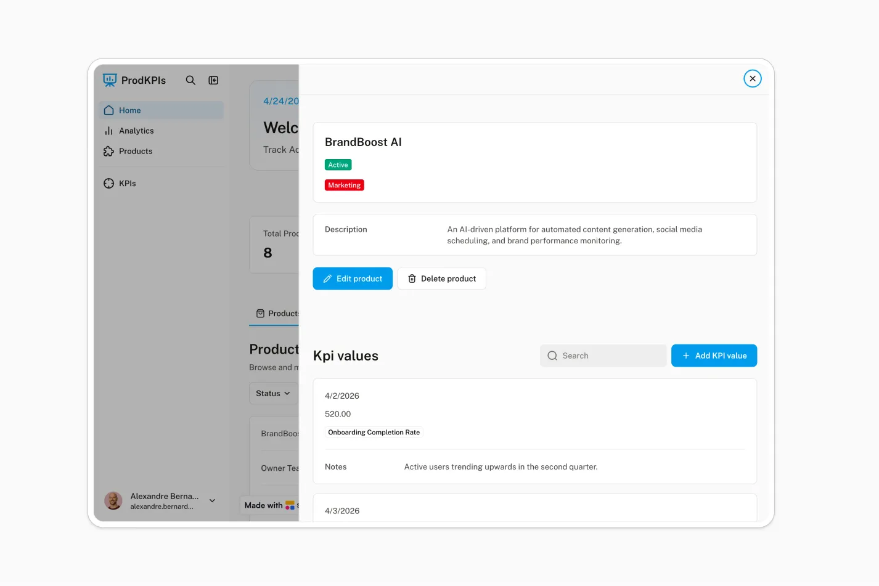Expand the Alexandre Bernard account menu chevron
This screenshot has height=586, width=879.
(212, 500)
